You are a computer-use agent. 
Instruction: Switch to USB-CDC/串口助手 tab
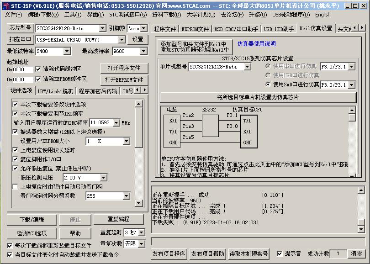click(236, 29)
